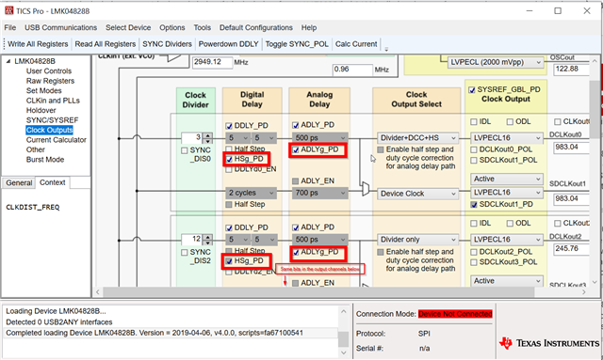Image resolution: width=603 pixels, height=360 pixels.
Task: Click the TICS Pro app icon in title bar
Action: 8,10
